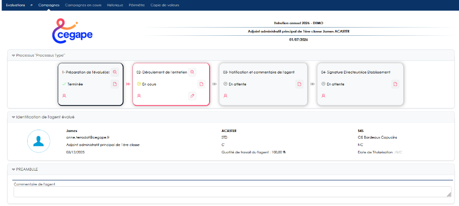Click CIS Bordeaux Capucins text
The width and height of the screenshot is (459, 206).
377,137
